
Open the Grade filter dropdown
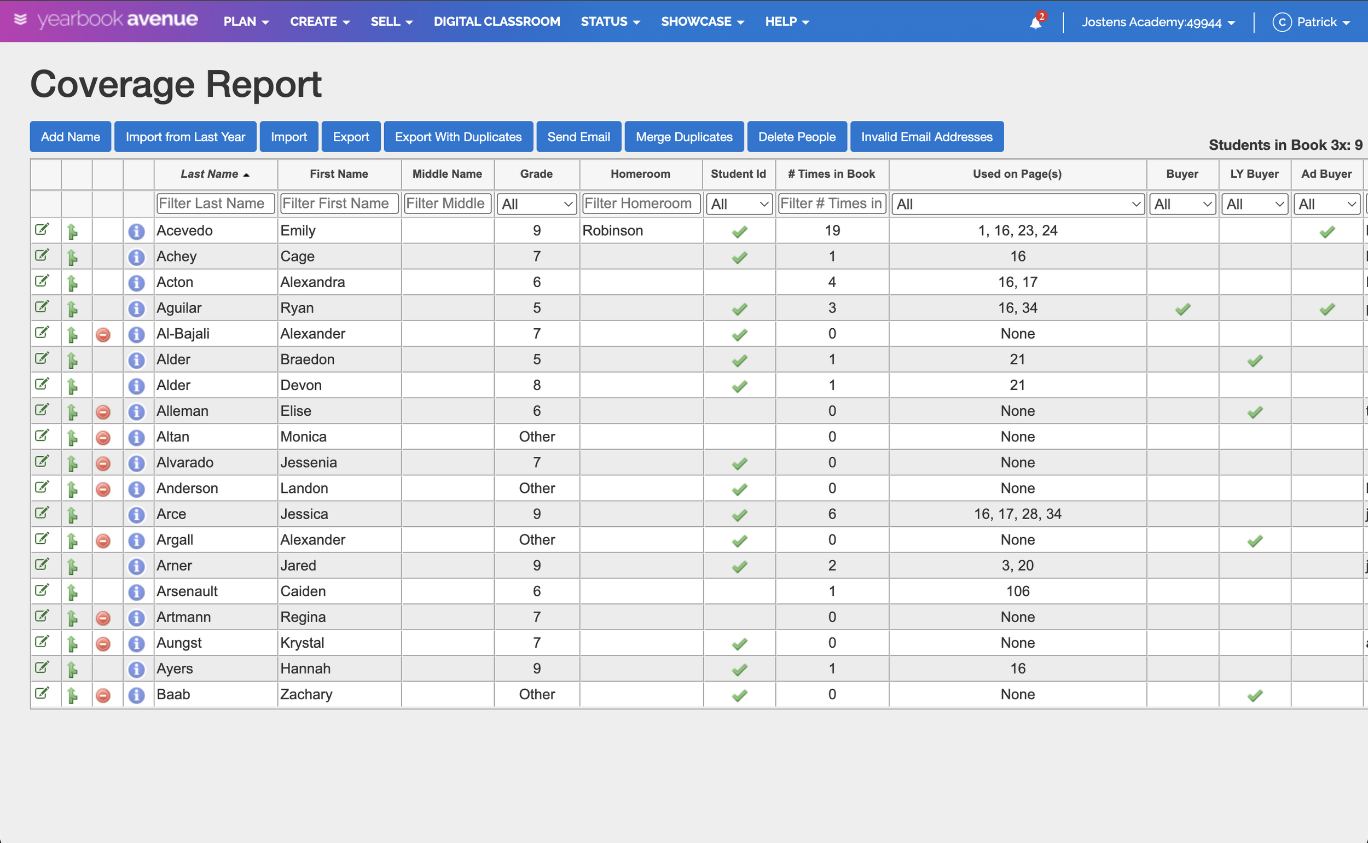click(x=536, y=204)
